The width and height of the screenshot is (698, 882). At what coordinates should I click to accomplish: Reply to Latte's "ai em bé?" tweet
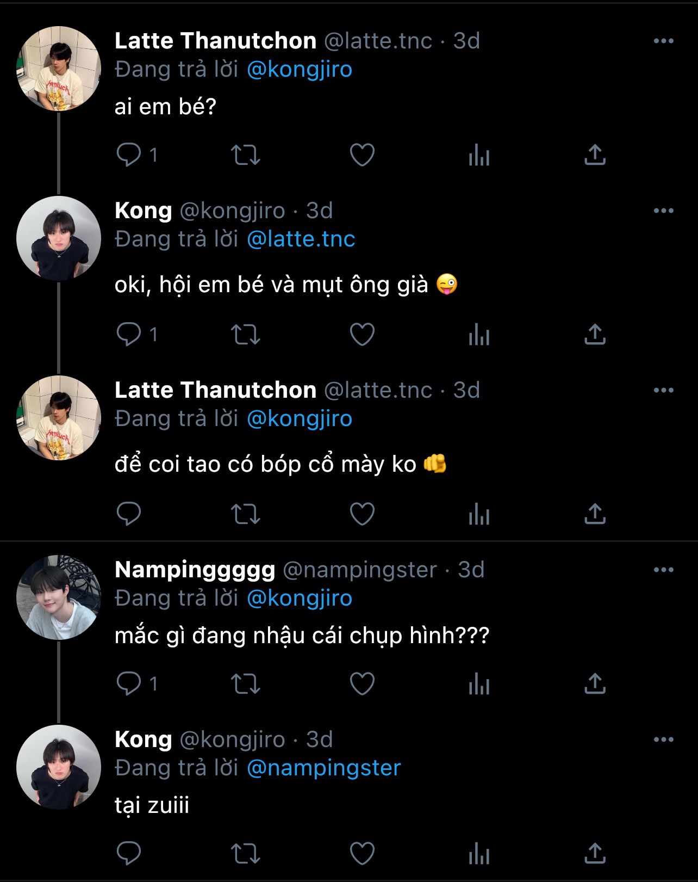129,155
